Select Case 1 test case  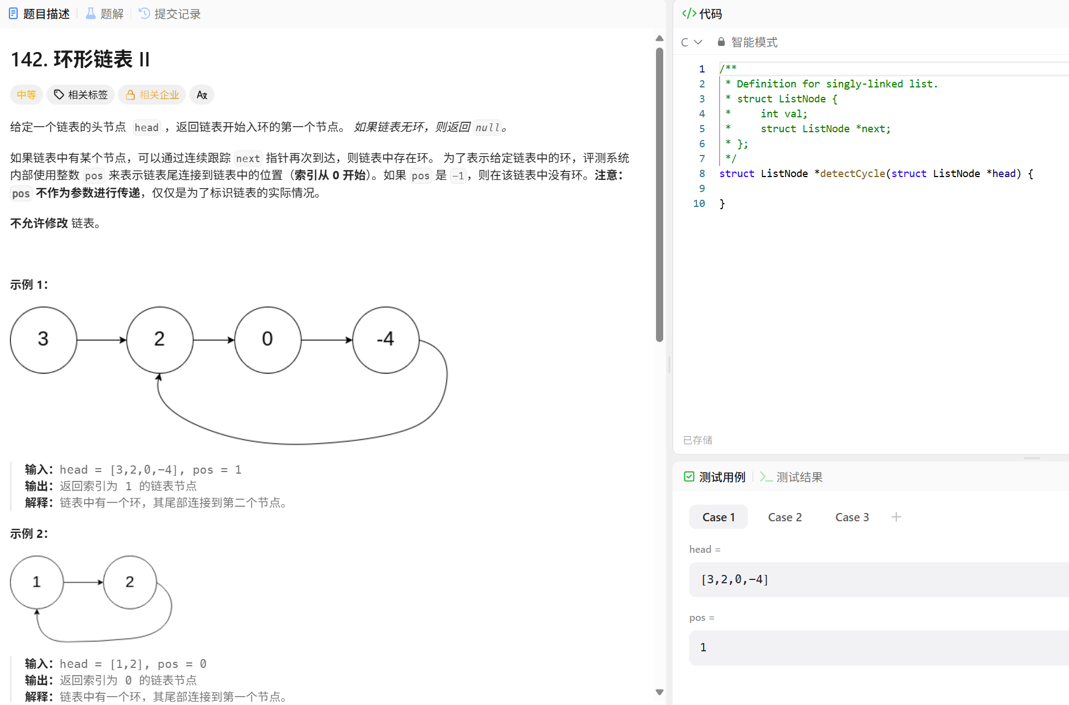[x=719, y=517]
